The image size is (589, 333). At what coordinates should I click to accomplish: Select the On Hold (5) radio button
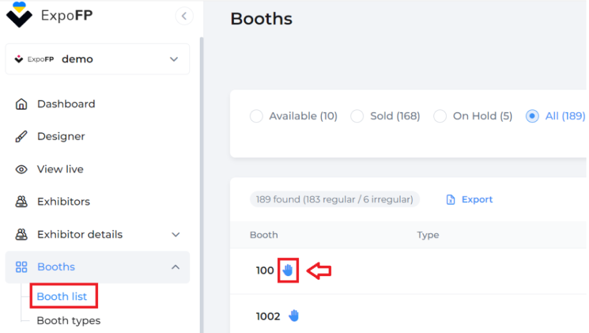[x=440, y=116]
